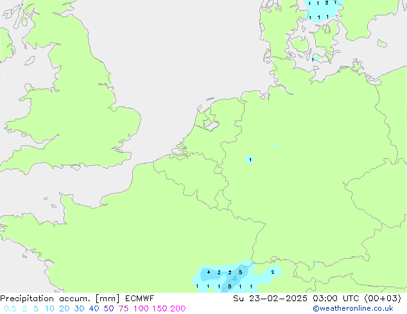The image size is (407, 314).
Task: Select the 10 mm legend value
Action: [49, 309]
